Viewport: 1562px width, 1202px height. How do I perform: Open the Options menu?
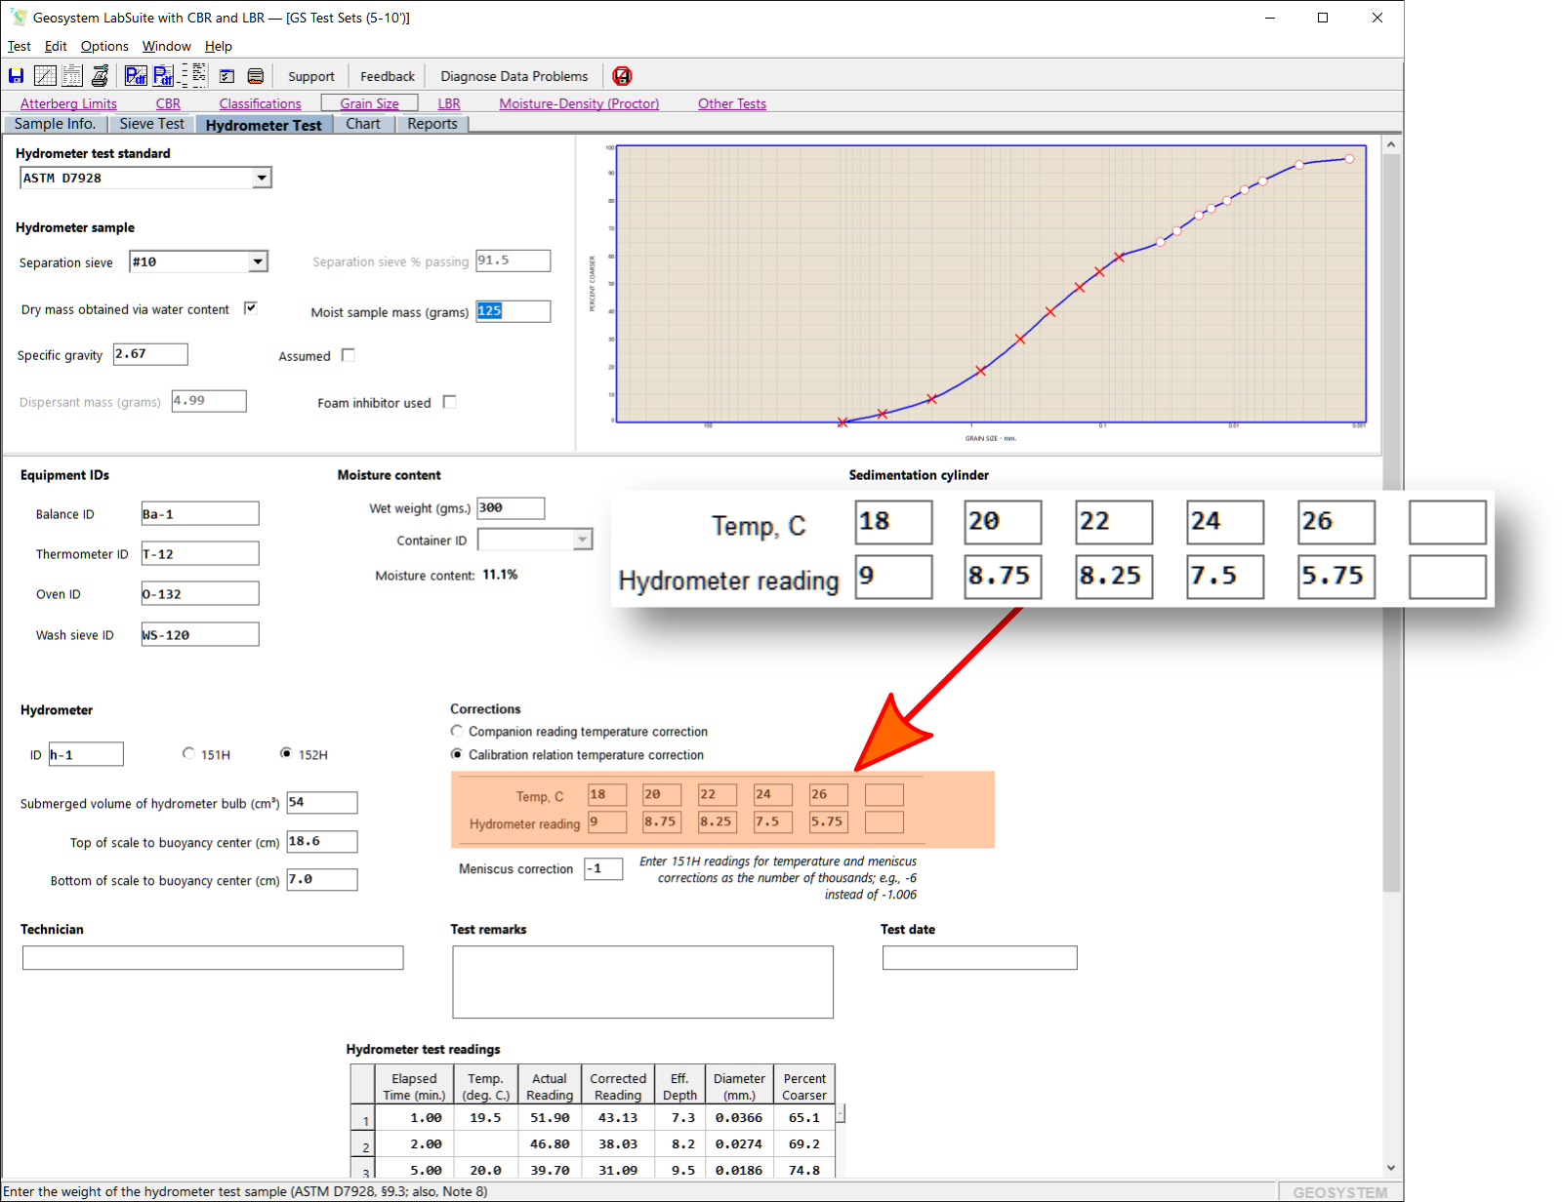coord(104,46)
